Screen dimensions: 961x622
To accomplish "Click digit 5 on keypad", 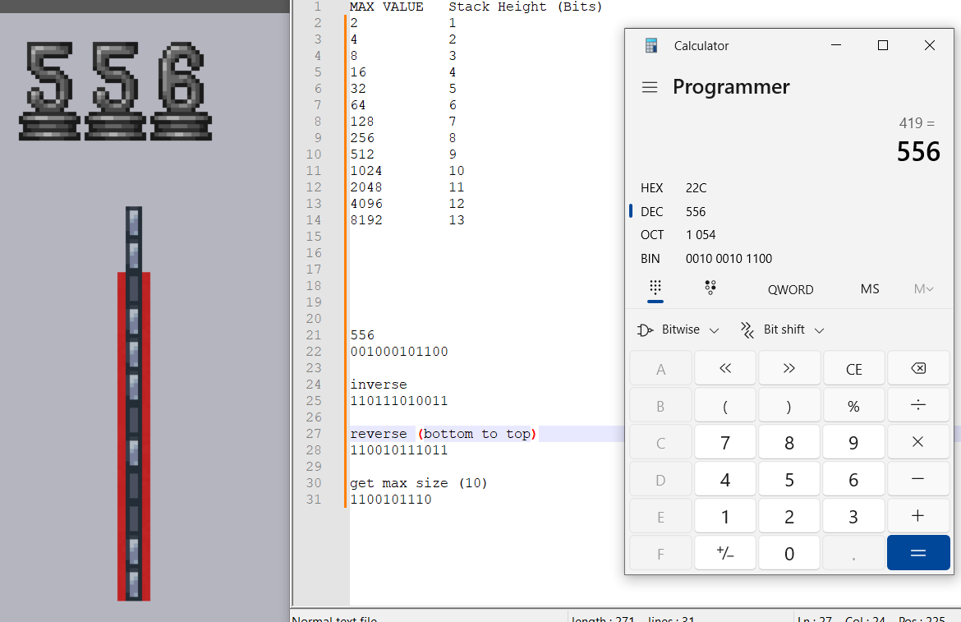I will coord(789,479).
